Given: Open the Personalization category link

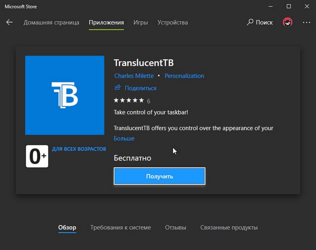Looking at the screenshot, I should click(x=184, y=76).
